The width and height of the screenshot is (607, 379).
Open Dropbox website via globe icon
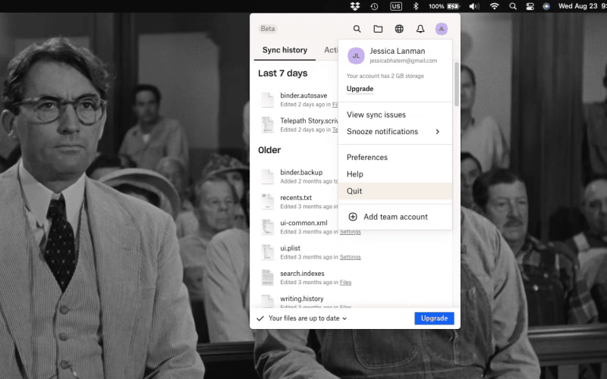[399, 29]
